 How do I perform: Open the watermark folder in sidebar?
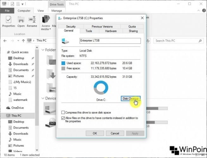pos(20,100)
